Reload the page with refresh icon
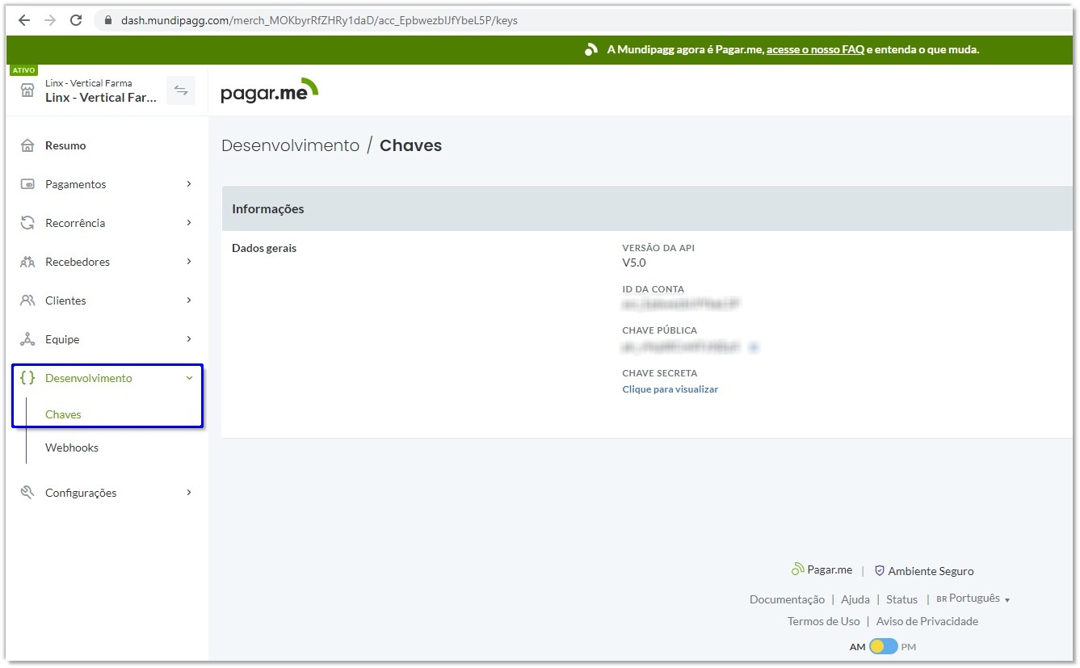Viewport: 1080px width, 668px height. (x=76, y=20)
